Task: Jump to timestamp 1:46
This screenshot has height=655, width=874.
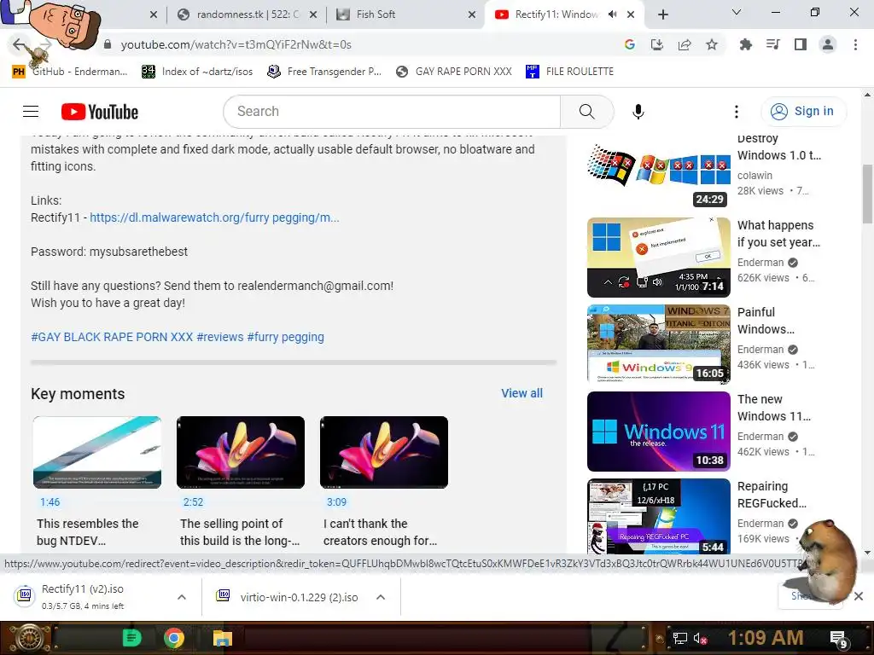Action: coord(50,501)
